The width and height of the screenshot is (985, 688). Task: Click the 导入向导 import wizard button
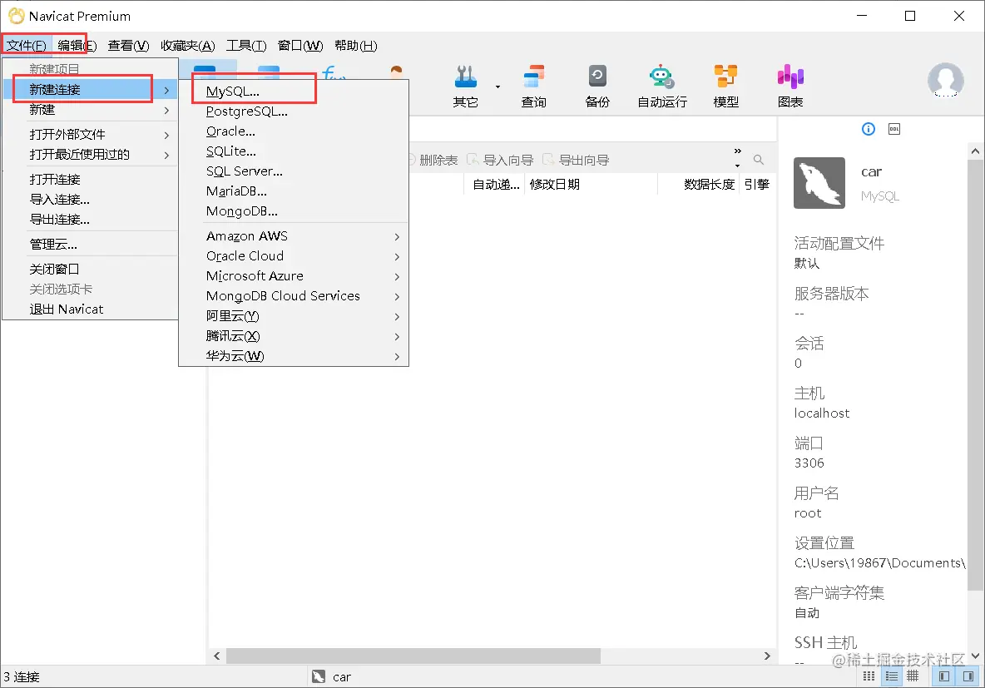coord(501,161)
